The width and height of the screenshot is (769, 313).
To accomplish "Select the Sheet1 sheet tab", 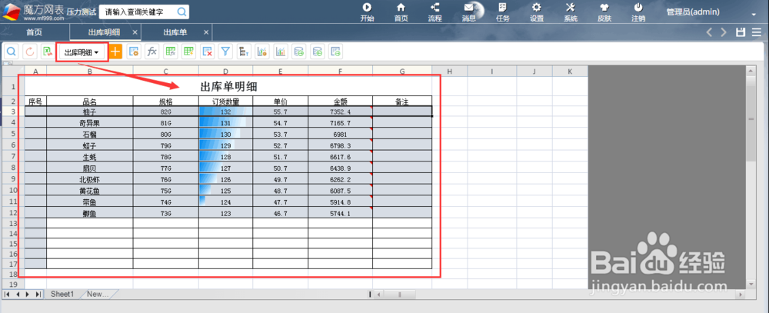I will click(x=62, y=294).
